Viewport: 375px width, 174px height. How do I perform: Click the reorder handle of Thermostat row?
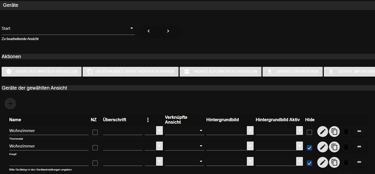tap(359, 131)
